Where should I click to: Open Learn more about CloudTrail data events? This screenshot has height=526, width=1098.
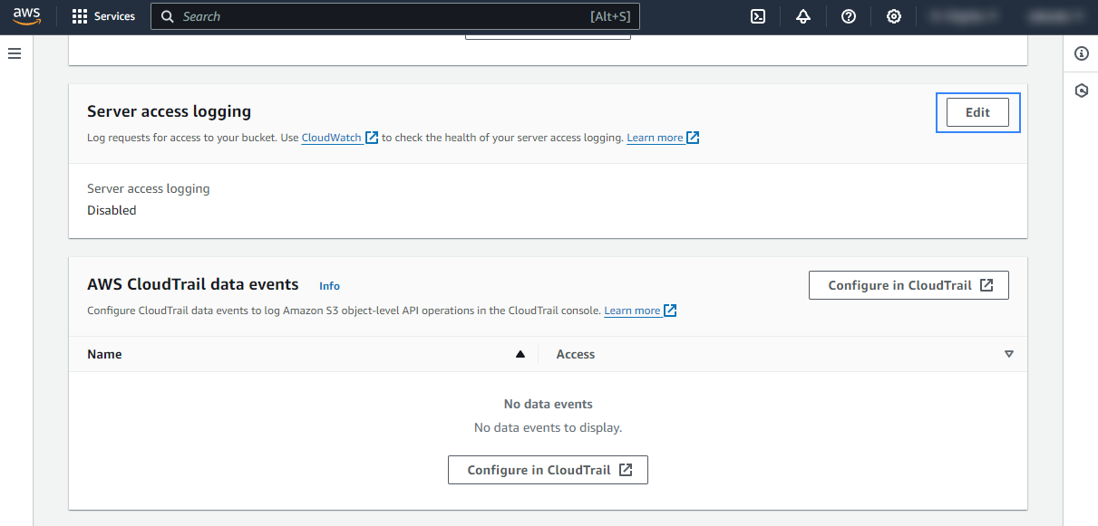pos(632,311)
